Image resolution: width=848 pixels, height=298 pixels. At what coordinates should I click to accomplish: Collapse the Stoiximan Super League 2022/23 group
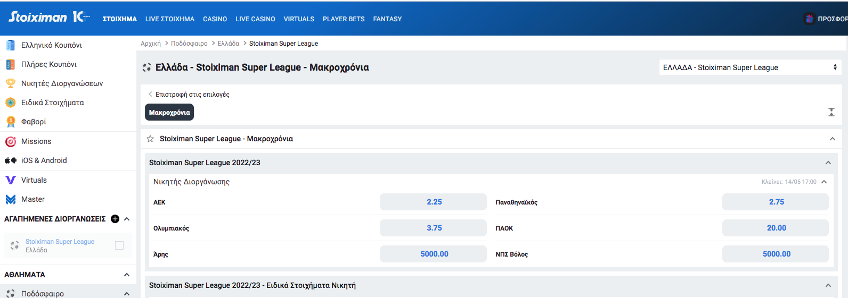tap(828, 163)
